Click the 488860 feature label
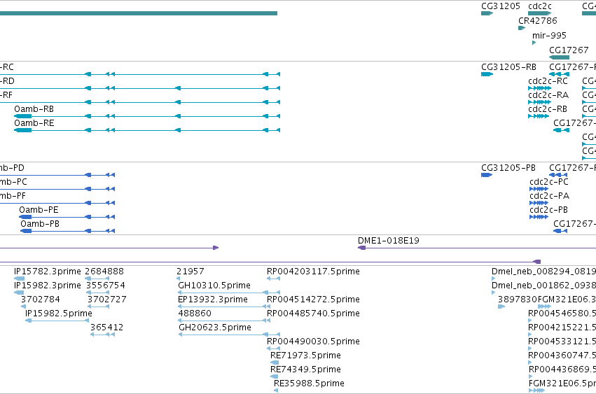596x394 pixels. point(195,314)
